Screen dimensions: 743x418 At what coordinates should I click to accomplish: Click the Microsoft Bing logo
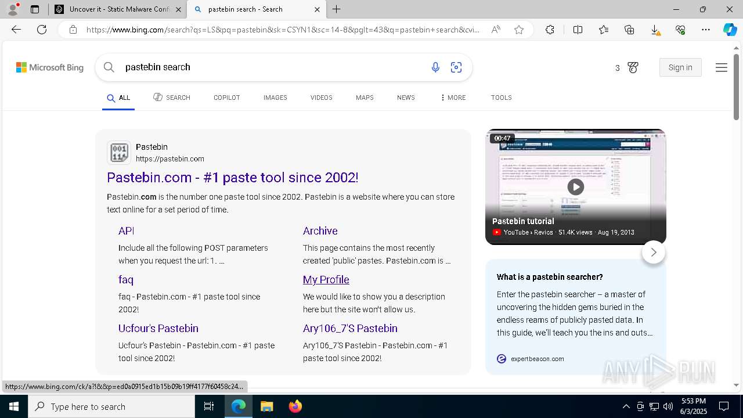(50, 67)
